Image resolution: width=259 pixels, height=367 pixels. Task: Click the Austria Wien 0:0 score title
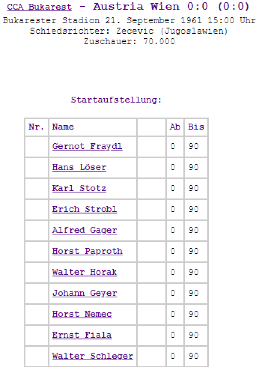171,6
